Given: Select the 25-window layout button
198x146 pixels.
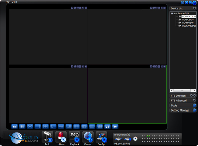Looking at the screenshot, I should point(107,127).
